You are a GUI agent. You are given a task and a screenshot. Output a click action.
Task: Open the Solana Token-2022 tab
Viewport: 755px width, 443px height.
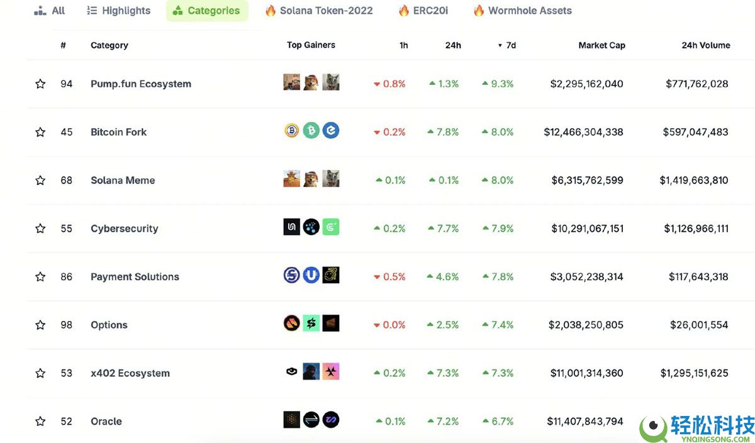[x=319, y=11]
